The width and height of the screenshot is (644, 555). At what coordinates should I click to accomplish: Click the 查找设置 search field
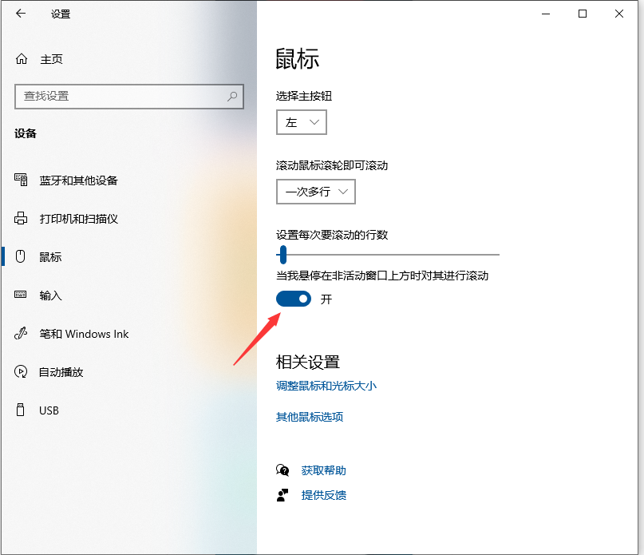pos(120,96)
